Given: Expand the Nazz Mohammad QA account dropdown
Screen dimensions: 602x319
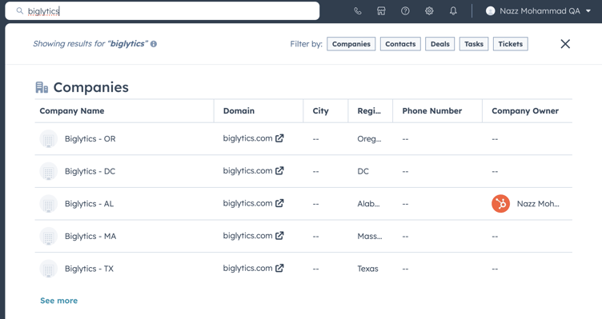Looking at the screenshot, I should [x=588, y=11].
